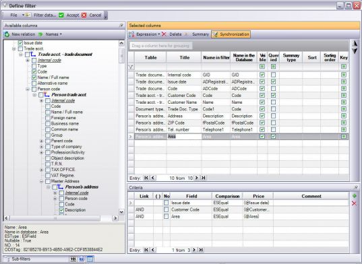Click the green Accept checkmark icon
The height and width of the screenshot is (264, 362).
(61, 15)
